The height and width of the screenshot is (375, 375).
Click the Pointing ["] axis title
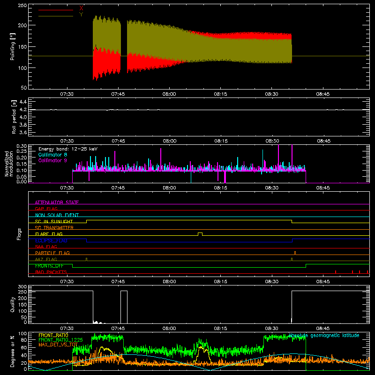point(13,47)
